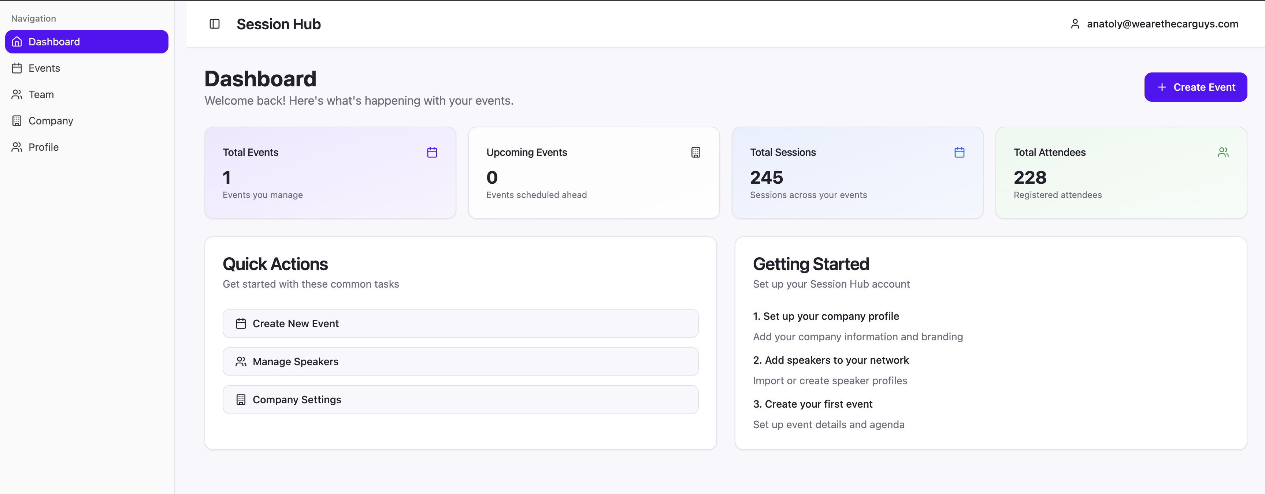
Task: Click the user icon near the email address
Action: (x=1075, y=23)
